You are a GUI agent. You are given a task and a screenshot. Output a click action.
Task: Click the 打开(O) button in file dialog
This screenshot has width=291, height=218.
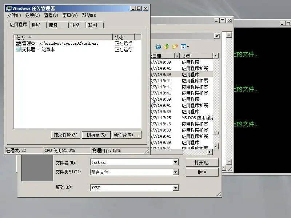202,162
